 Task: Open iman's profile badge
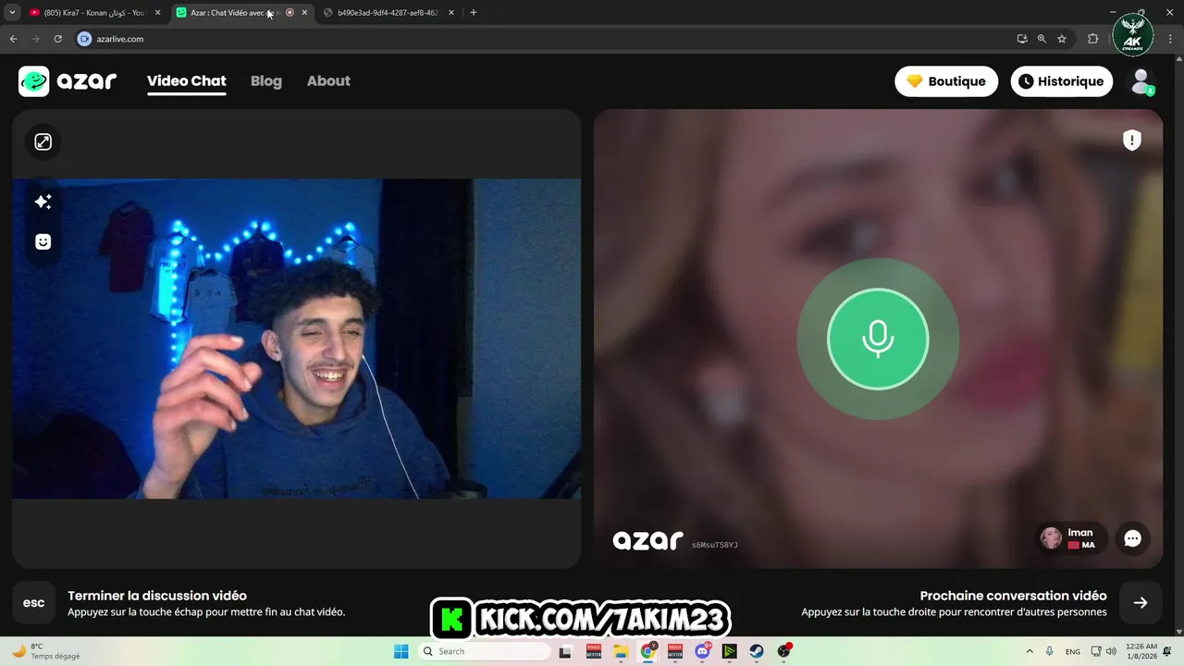coord(1071,538)
